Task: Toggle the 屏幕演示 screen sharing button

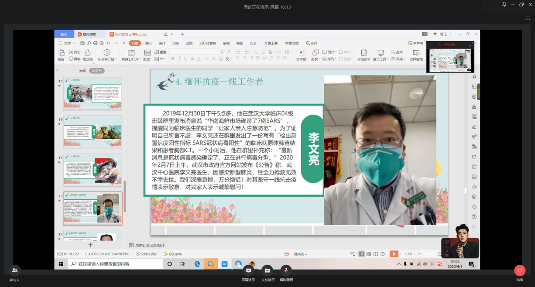Action: [248, 271]
